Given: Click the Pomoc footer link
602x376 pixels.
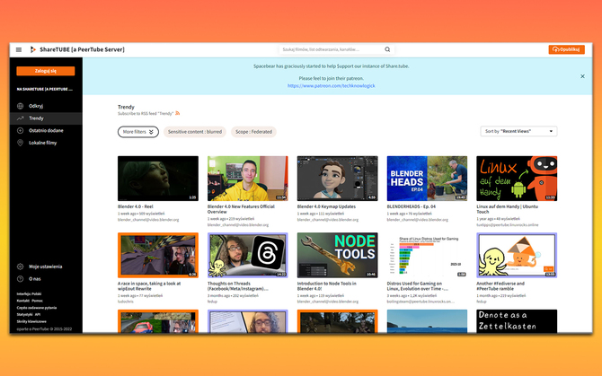Looking at the screenshot, I should (37, 301).
